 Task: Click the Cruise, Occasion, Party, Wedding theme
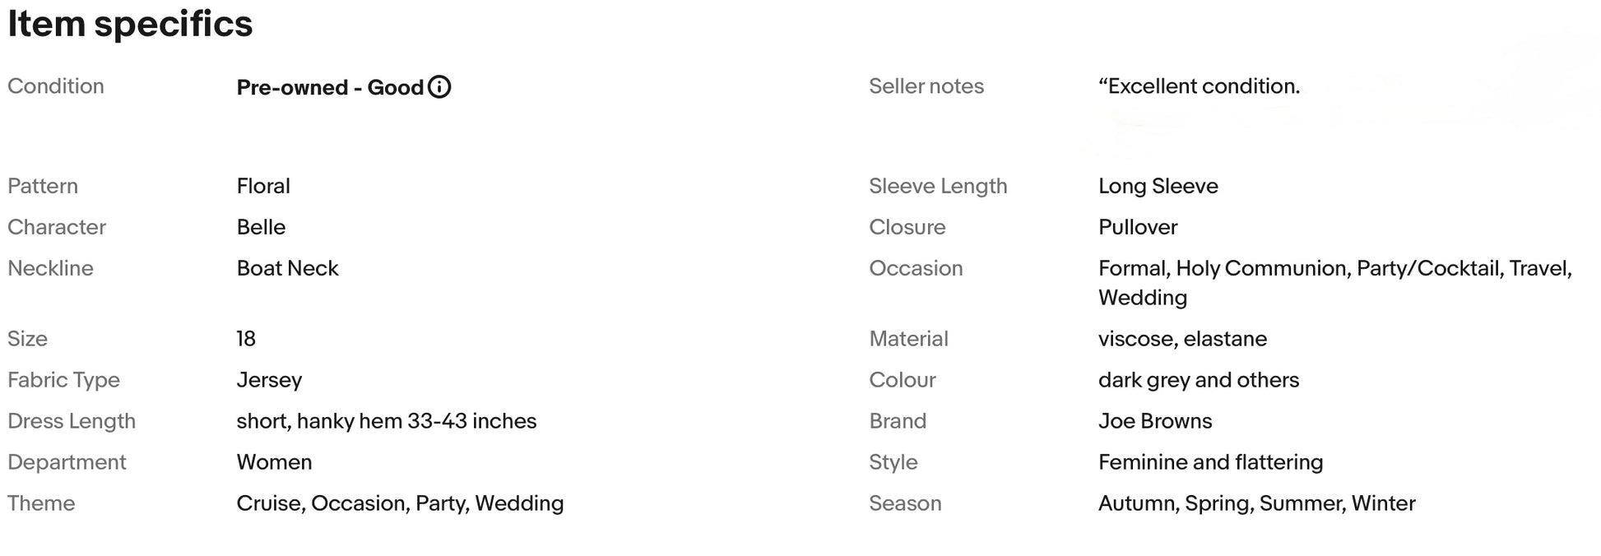(400, 503)
